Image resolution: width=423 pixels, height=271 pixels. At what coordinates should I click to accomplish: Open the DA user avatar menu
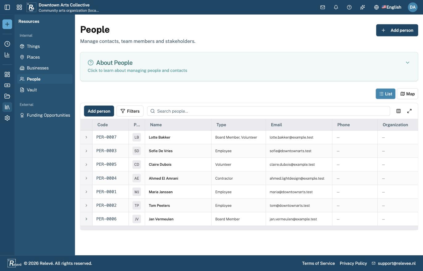pos(413,7)
